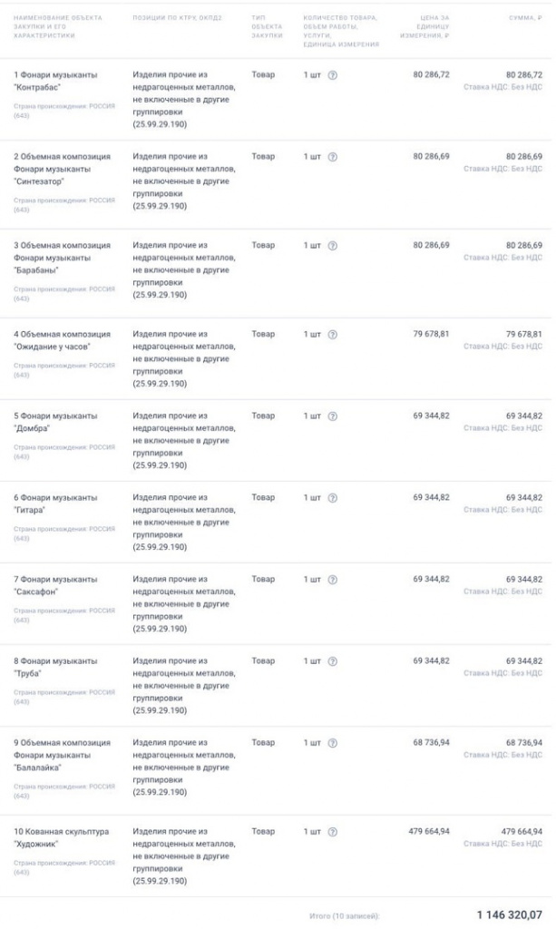
Task: Click help icon in "Балалайка" row
Action: 332,743
